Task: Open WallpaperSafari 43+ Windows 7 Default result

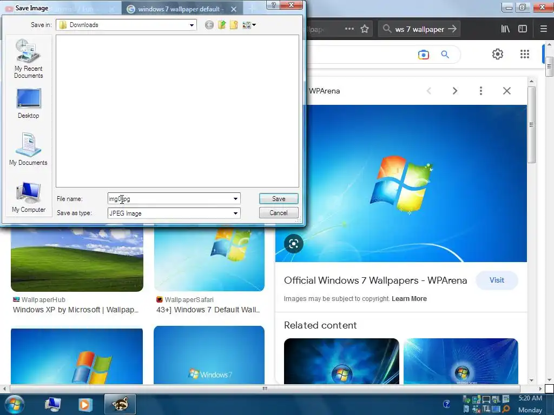Action: [208, 310]
